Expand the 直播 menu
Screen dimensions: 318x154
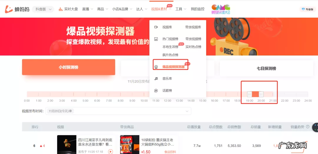pos(88,9)
